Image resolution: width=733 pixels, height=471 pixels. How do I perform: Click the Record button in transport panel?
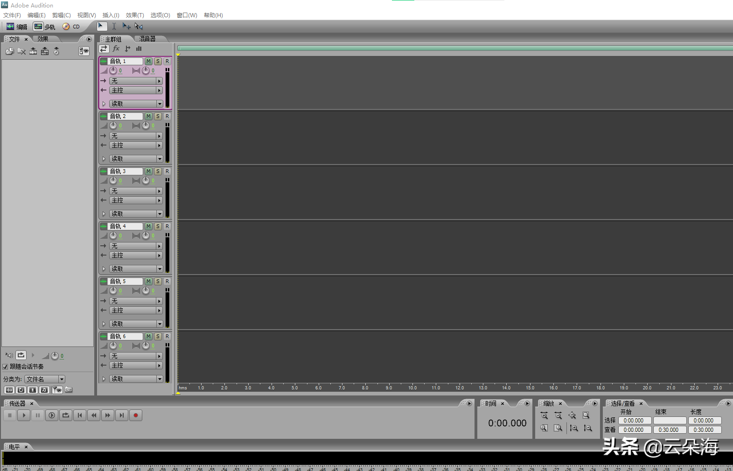click(136, 415)
